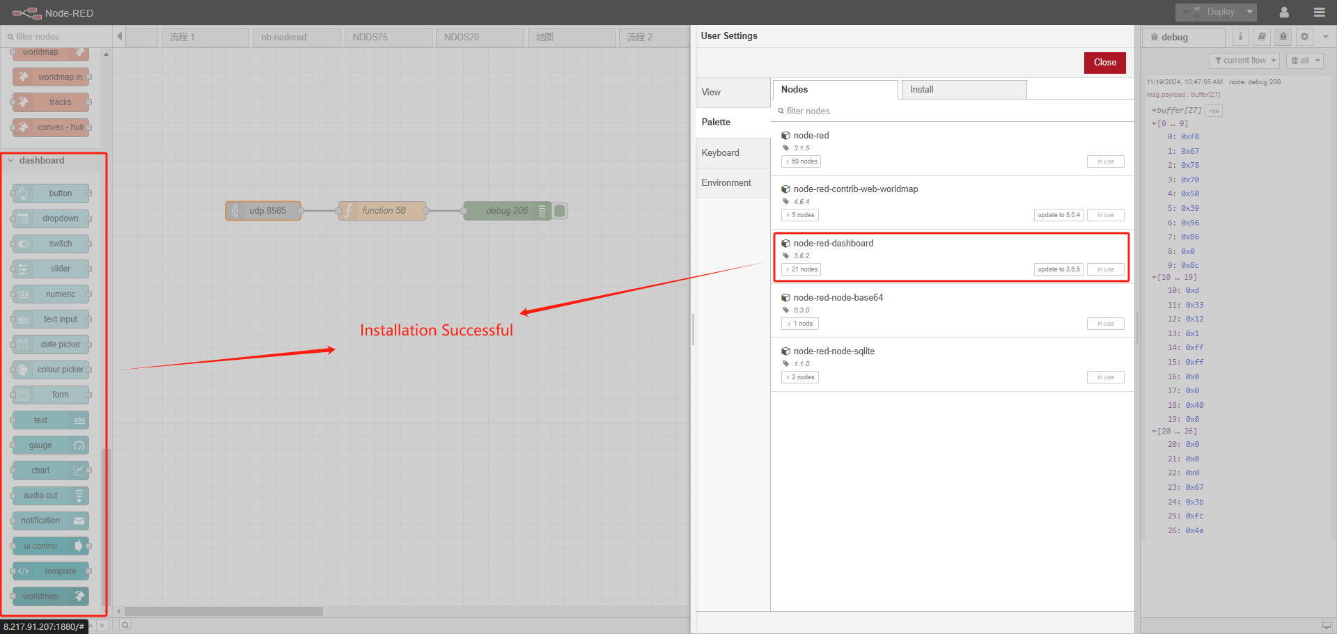
Task: Open the current flow filter dropdown
Action: point(1245,61)
